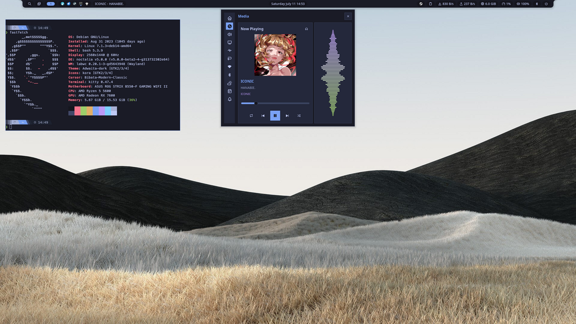
Task: Click the headphones player selector icon
Action: [x=307, y=29]
